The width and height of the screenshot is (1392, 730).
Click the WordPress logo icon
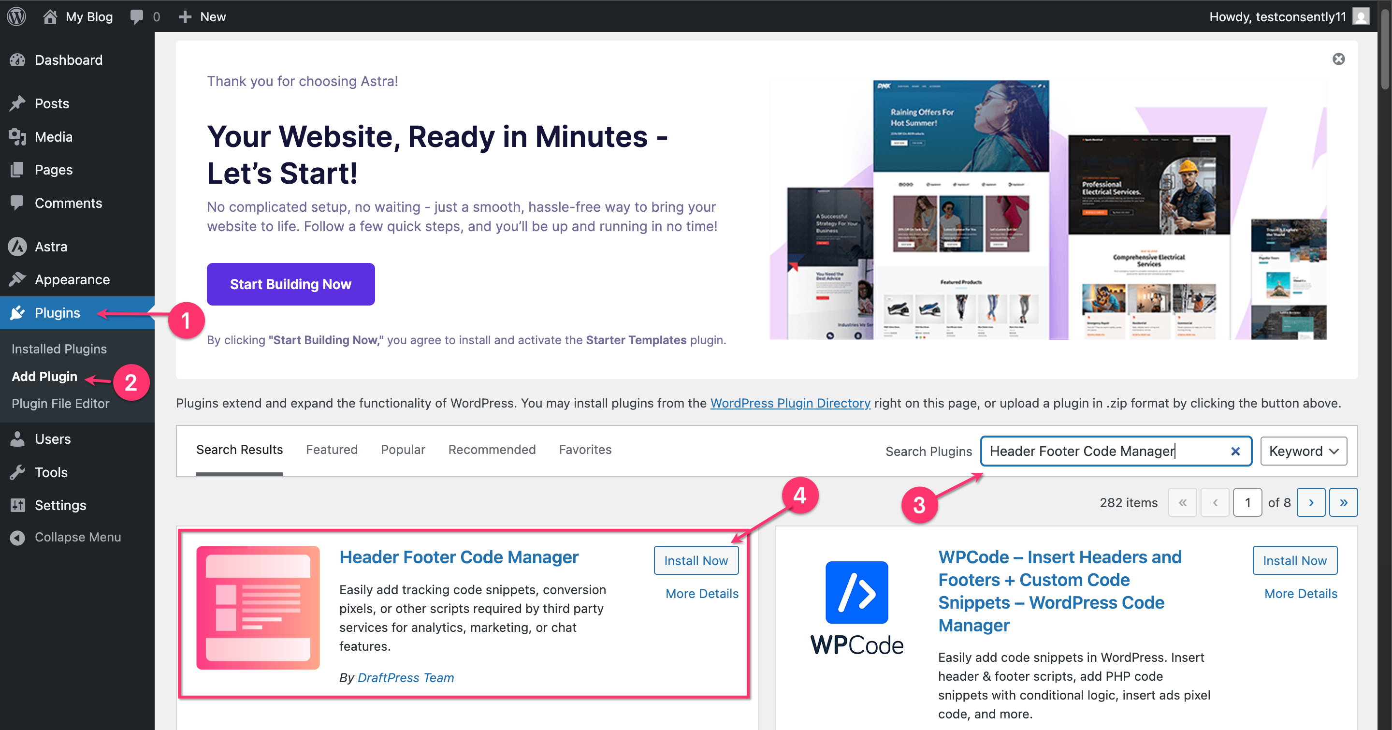pyautogui.click(x=17, y=16)
